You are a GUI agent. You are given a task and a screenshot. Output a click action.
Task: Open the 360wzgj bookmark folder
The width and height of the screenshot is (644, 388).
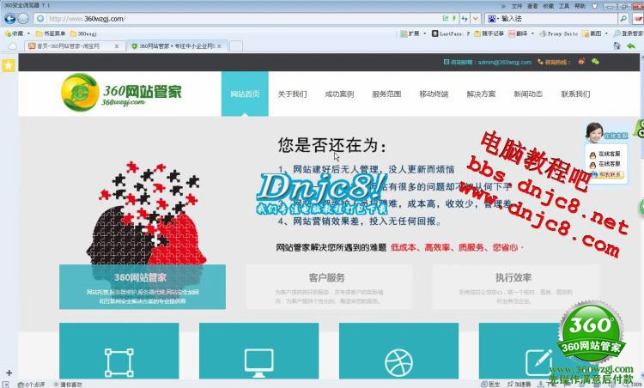click(83, 33)
